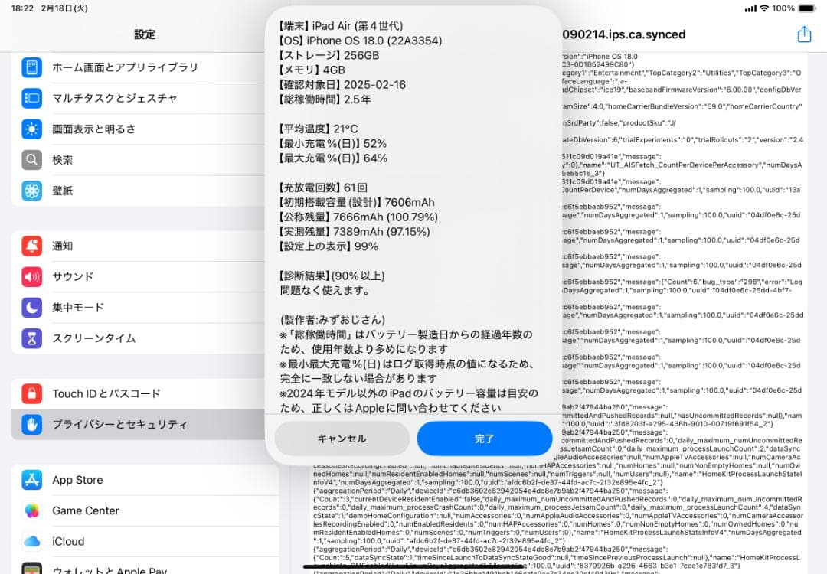827x574 pixels.
Task: Select the Game Center rocket icon
Action: pyautogui.click(x=32, y=510)
